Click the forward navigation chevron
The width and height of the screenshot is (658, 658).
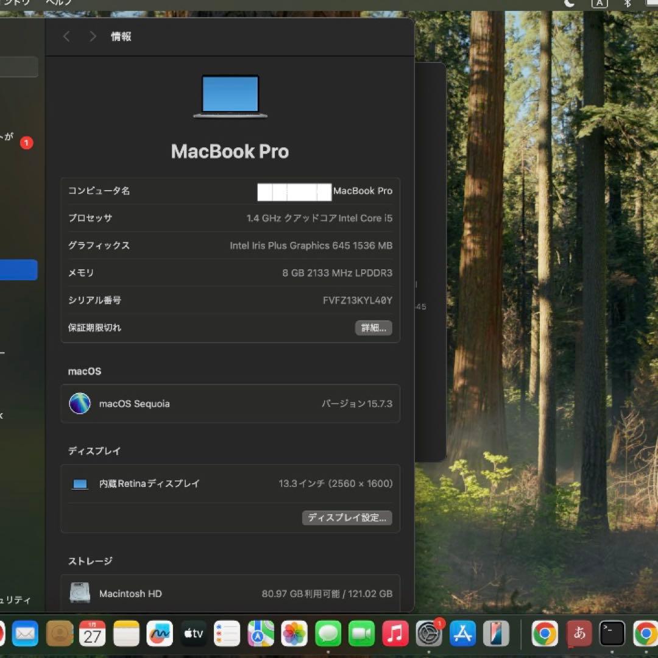(x=93, y=37)
